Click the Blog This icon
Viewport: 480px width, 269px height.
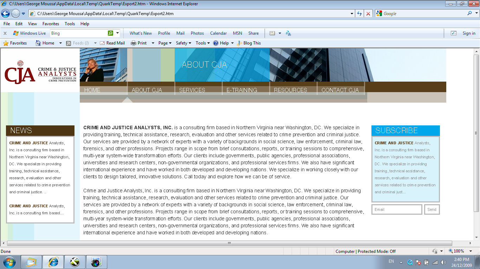(x=238, y=43)
